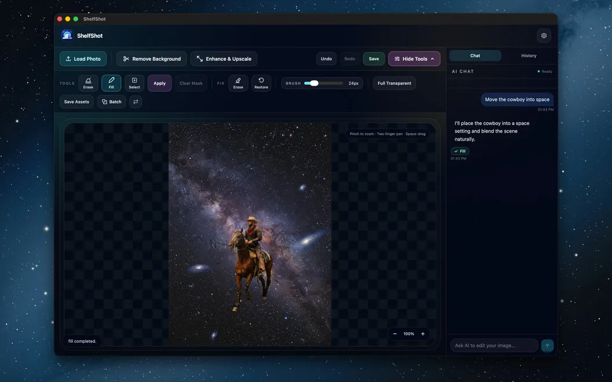Click the swap arrows icon button
The image size is (612, 382).
pos(136,102)
